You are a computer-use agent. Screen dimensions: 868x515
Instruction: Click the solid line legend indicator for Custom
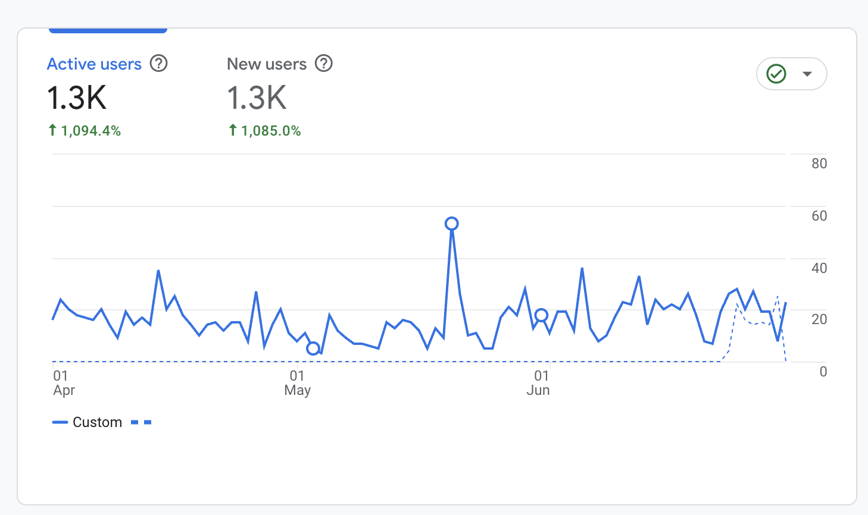pyautogui.click(x=60, y=422)
